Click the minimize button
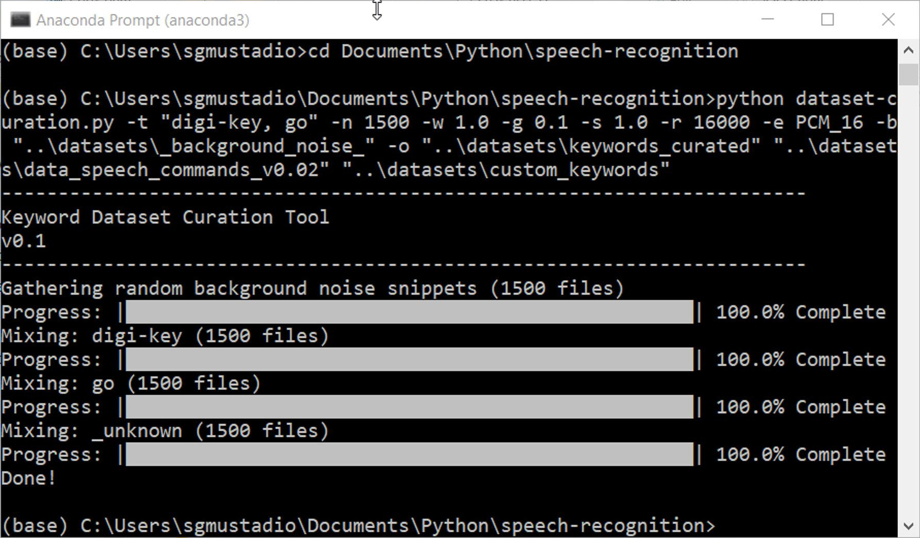The image size is (920, 538). (x=767, y=20)
